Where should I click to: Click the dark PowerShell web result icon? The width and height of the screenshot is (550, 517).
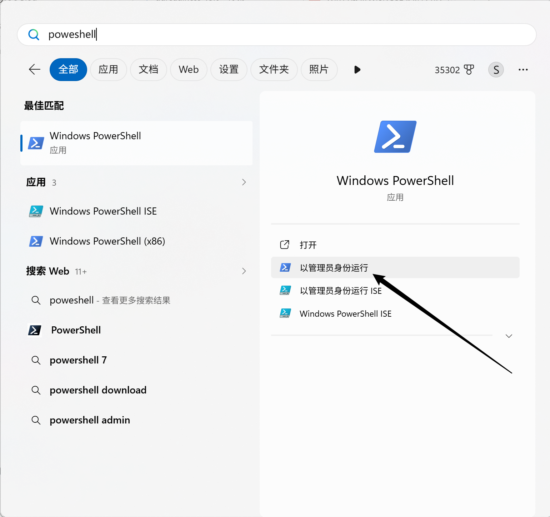[35, 330]
